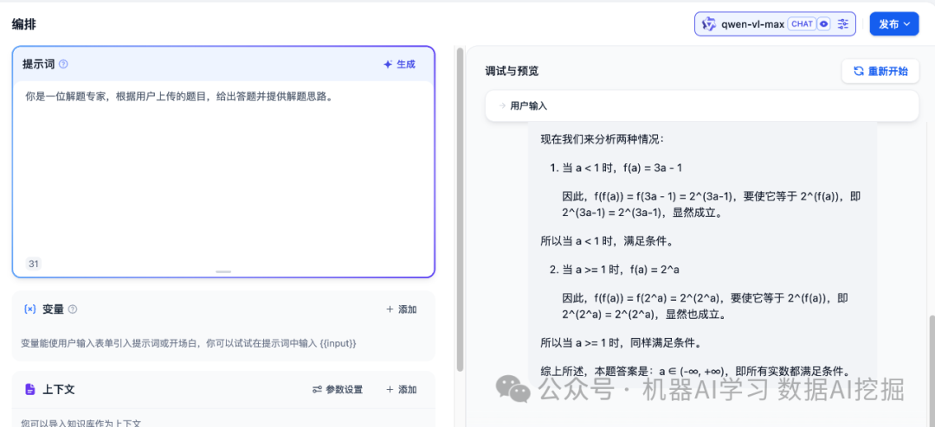
Task: Open the 发布 dropdown button
Action: (x=893, y=24)
